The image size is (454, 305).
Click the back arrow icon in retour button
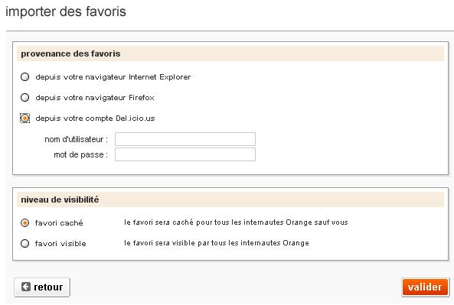click(x=25, y=287)
